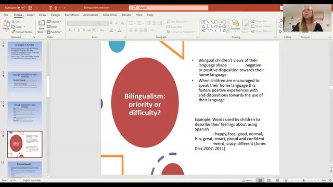Click the text highlight color button
This screenshot has height=187, width=333.
pyautogui.click(x=111, y=30)
